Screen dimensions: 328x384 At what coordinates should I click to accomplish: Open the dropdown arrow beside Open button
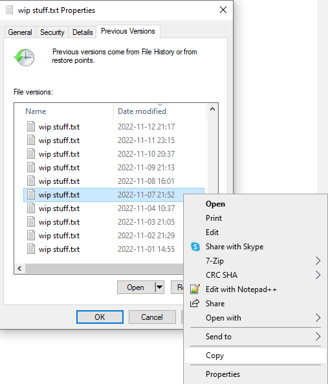point(160,287)
